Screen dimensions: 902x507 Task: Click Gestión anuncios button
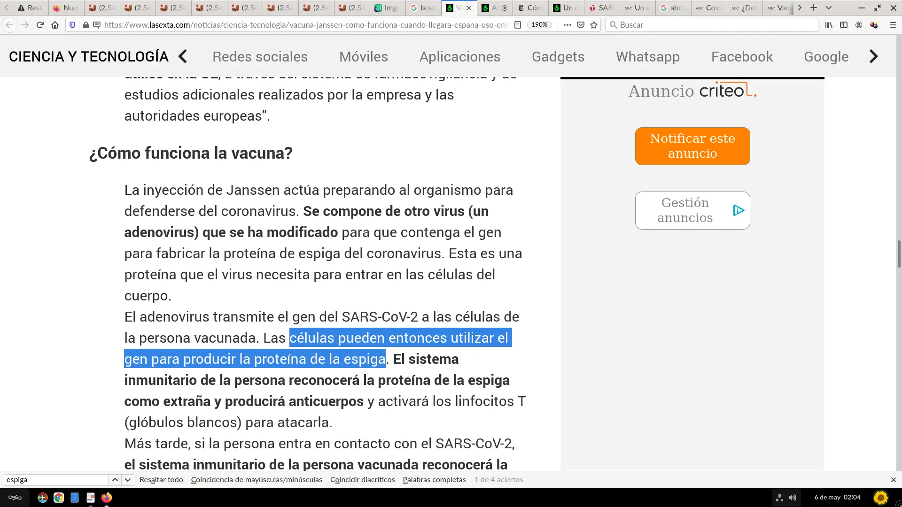pos(692,210)
